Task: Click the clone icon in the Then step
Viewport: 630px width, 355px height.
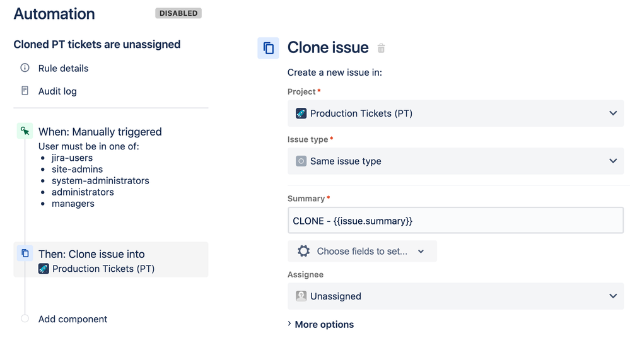Action: pyautogui.click(x=25, y=253)
